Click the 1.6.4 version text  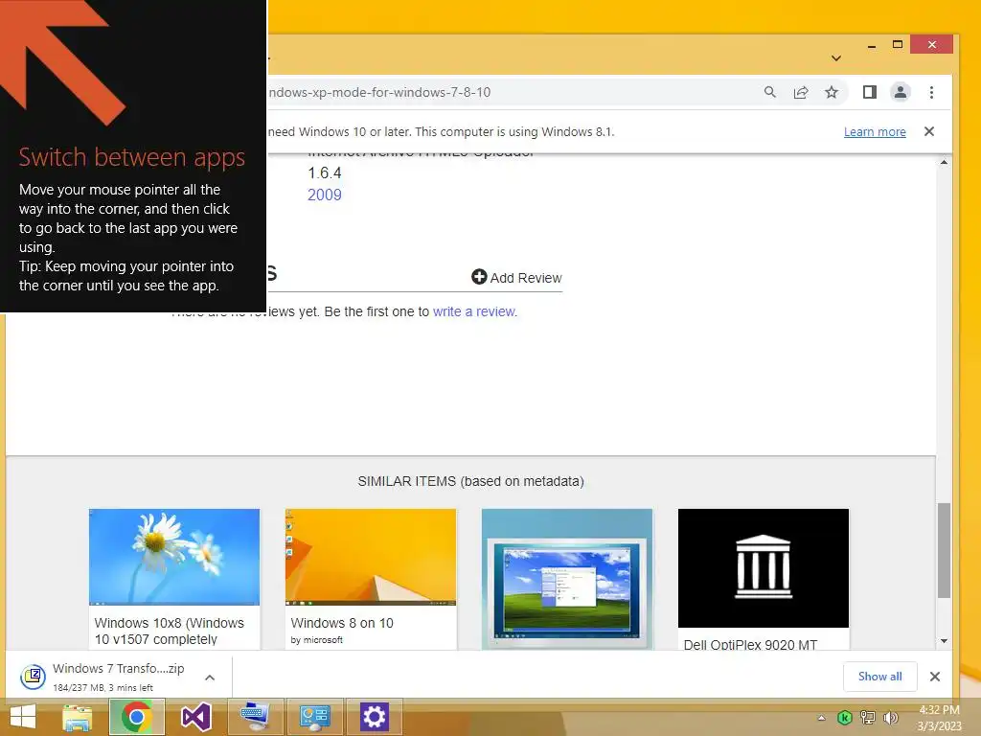pyautogui.click(x=324, y=172)
